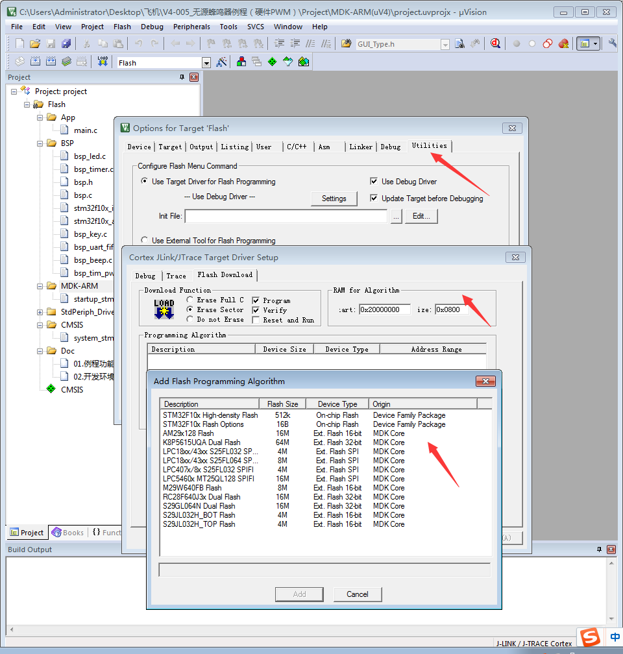Click Build Output scrollbar up arrow
Screen dimensions: 623x654
click(x=611, y=563)
